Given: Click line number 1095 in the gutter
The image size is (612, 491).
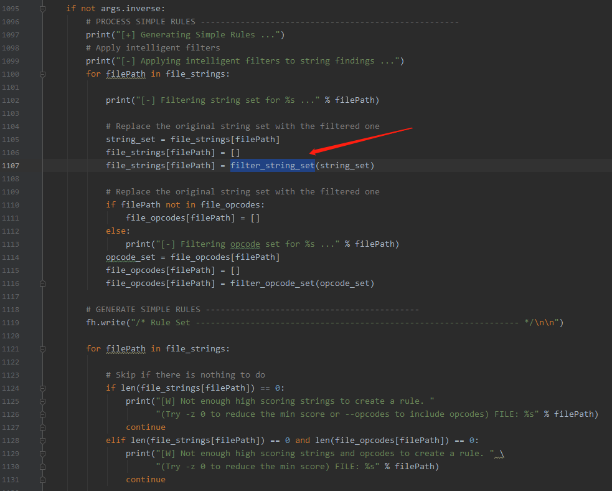Looking at the screenshot, I should (x=11, y=9).
